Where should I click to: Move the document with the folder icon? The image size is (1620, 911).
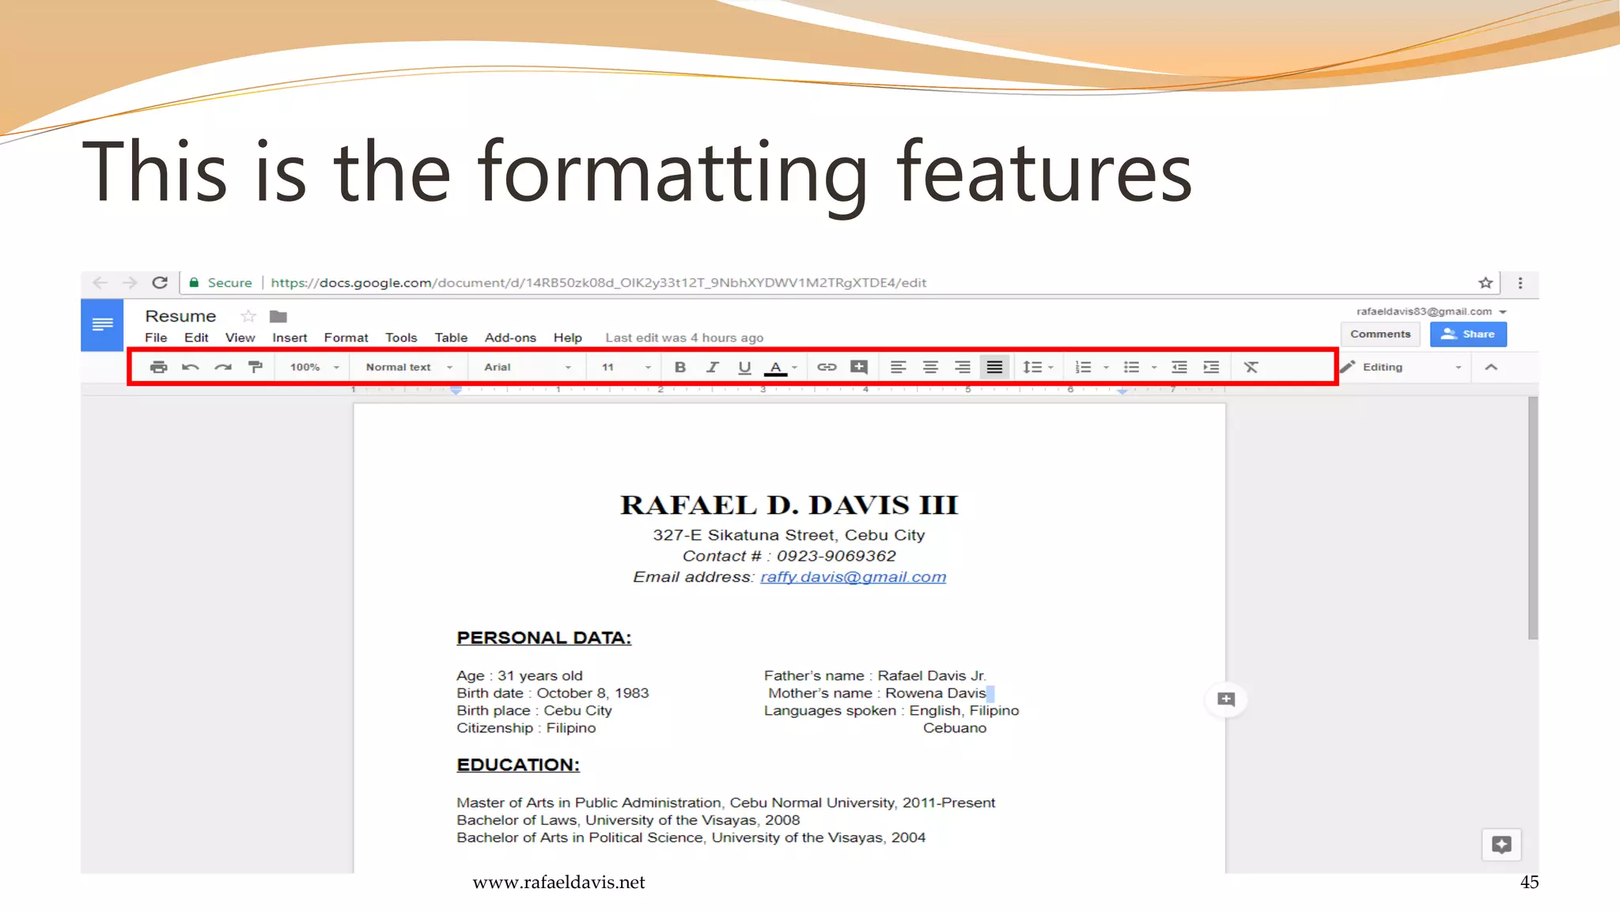[278, 316]
